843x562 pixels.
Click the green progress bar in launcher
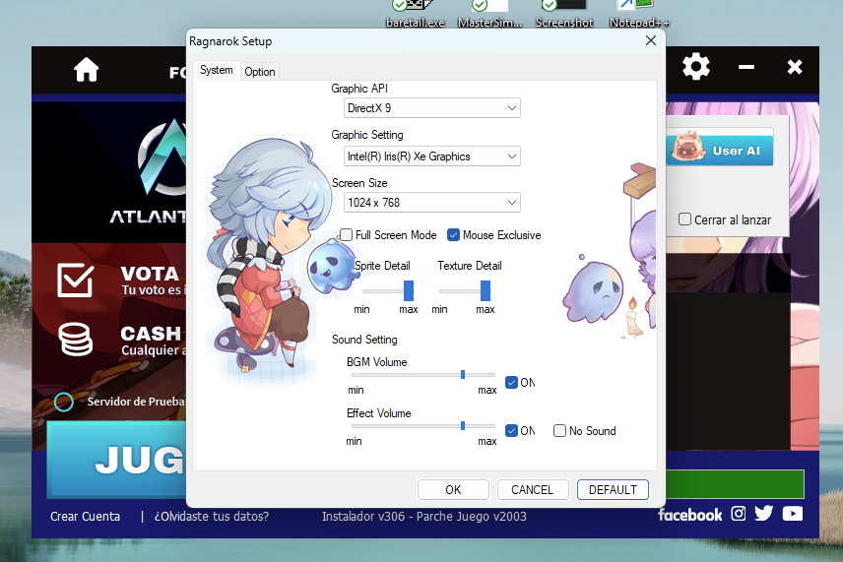point(735,484)
